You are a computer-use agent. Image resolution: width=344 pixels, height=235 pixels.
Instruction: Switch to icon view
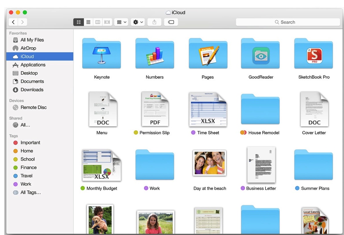coord(79,22)
